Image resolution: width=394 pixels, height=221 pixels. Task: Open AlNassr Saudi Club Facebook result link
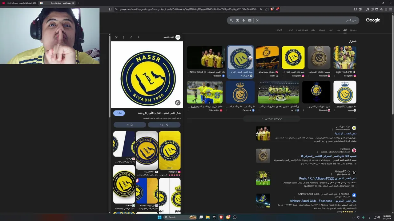click(x=323, y=201)
